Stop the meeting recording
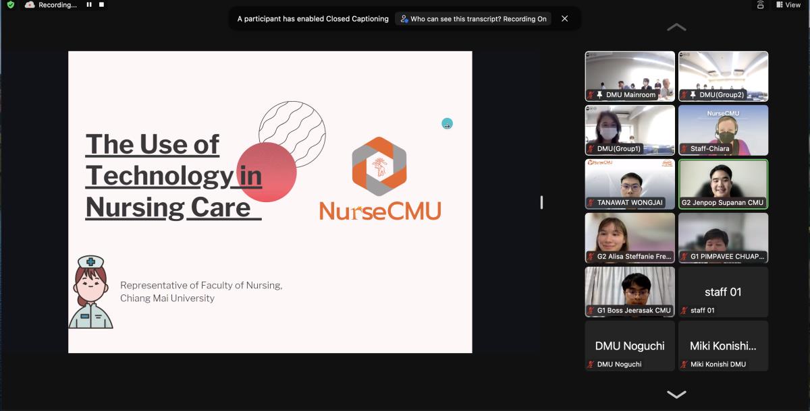 pos(101,5)
